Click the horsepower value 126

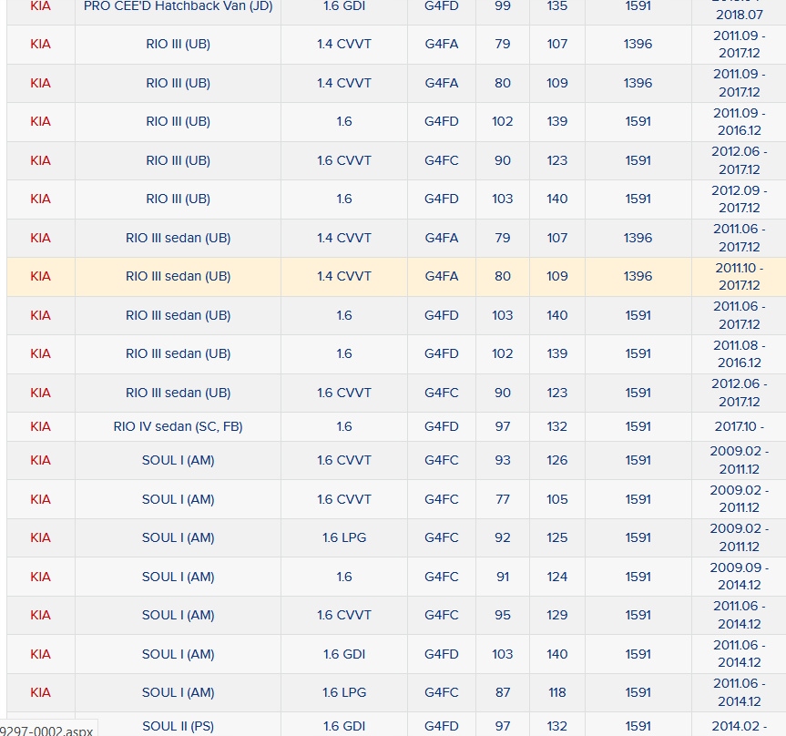click(556, 460)
